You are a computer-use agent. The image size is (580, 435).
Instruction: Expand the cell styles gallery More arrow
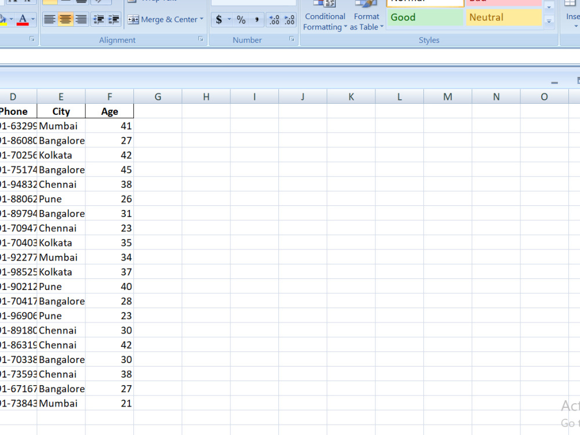pos(549,21)
